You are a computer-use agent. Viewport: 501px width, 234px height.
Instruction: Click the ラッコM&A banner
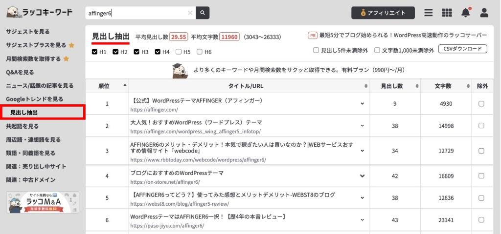coord(43,202)
